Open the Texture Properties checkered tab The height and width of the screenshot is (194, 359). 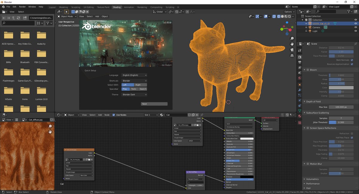(x=299, y=122)
